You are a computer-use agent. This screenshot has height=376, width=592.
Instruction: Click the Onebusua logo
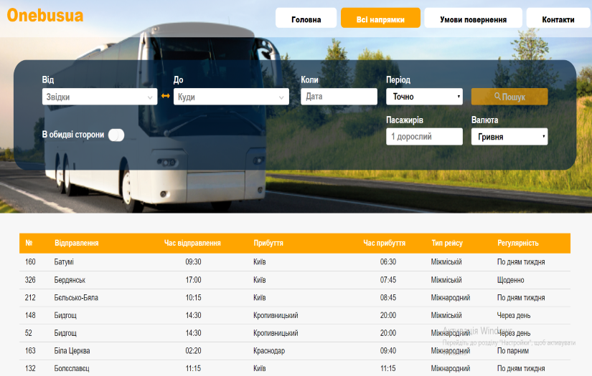[45, 16]
